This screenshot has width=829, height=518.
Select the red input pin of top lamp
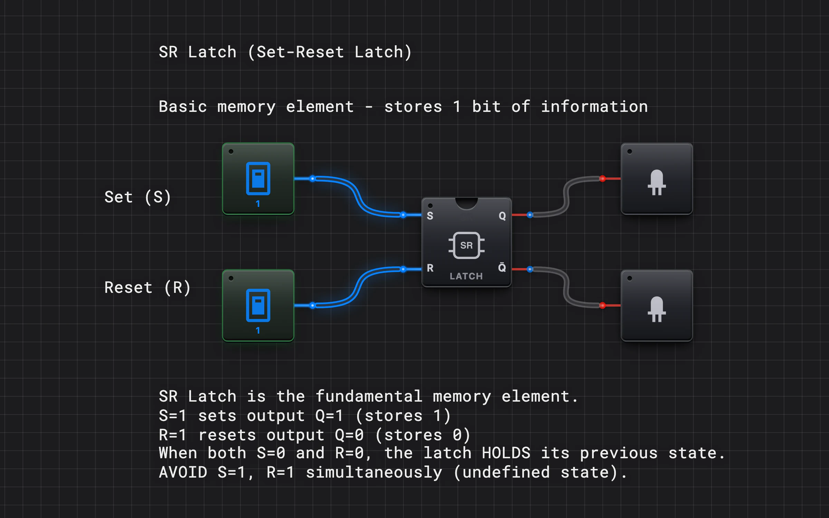point(602,179)
